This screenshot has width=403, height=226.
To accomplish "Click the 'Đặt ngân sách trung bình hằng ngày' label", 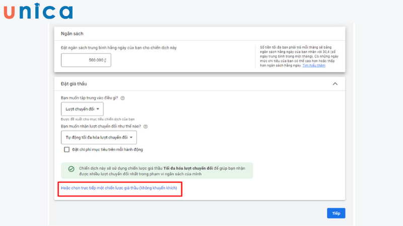I will click(119, 48).
